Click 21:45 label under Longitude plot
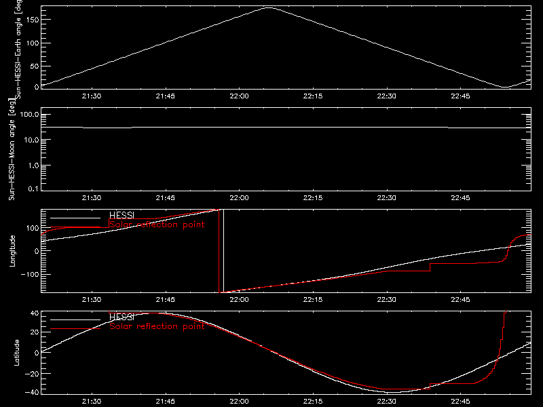Viewport: 543px width, 407px height. (166, 300)
